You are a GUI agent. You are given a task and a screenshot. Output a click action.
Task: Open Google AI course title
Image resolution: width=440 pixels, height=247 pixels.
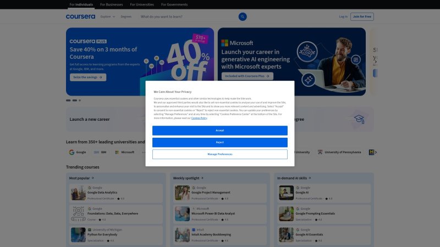302,193
